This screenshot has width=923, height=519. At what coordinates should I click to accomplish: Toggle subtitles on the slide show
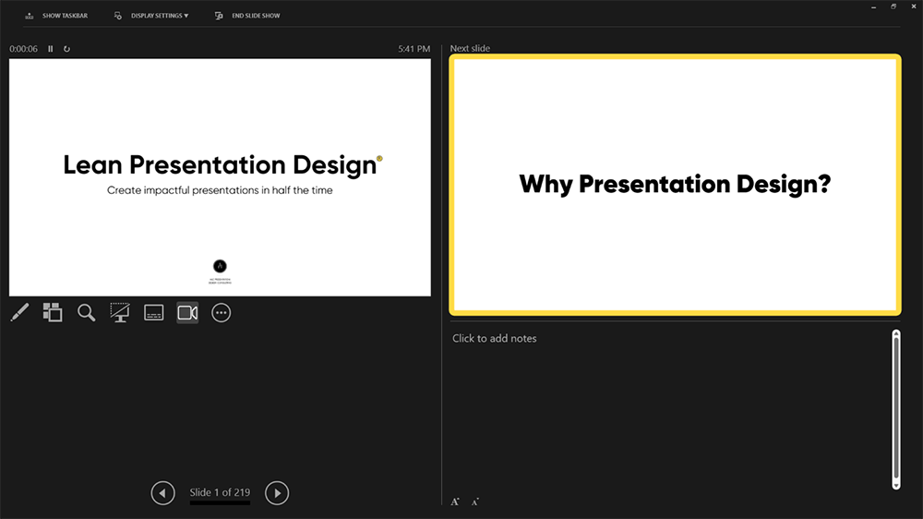153,312
